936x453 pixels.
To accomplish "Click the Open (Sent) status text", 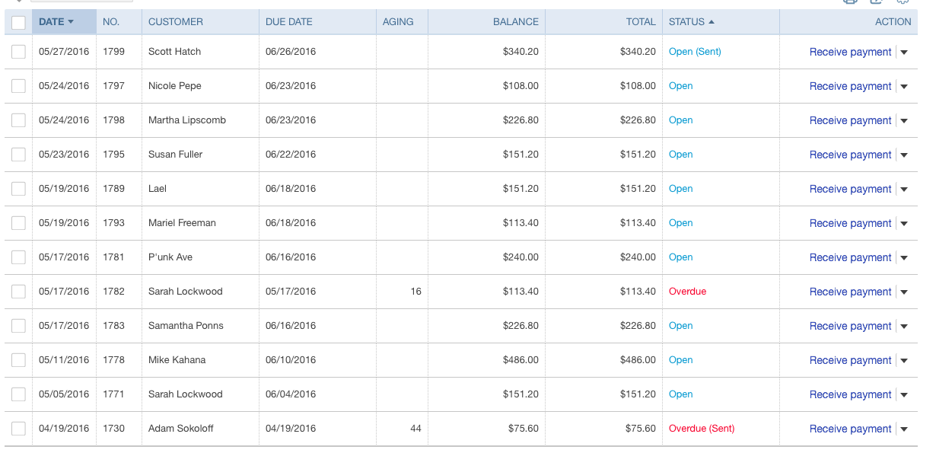I will click(695, 52).
